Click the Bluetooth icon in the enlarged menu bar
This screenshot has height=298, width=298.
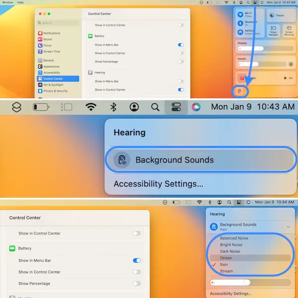[x=113, y=107]
